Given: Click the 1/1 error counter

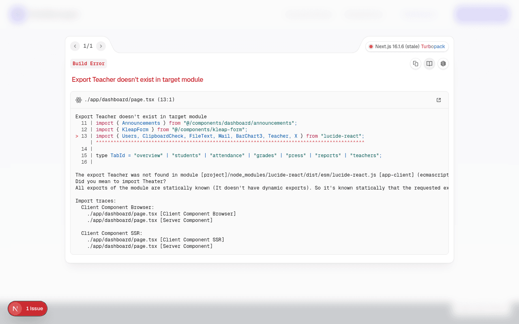Looking at the screenshot, I should pyautogui.click(x=88, y=46).
